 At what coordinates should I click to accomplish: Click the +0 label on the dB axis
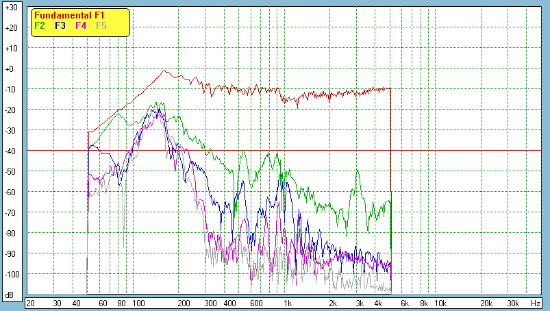(x=10, y=69)
